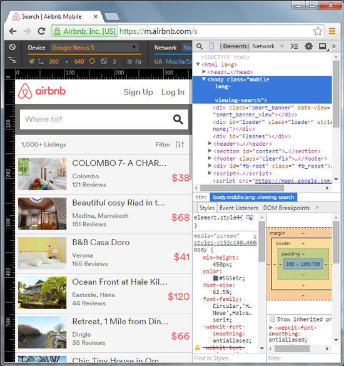Click the Log In link
The image size is (344, 366).
pyautogui.click(x=173, y=92)
